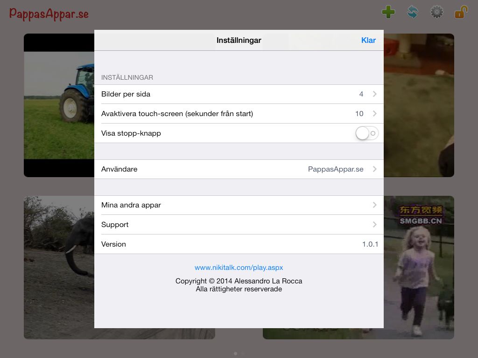Screen dimensions: 478x358
Task: Select the Mina andra appar label
Action: (131, 205)
